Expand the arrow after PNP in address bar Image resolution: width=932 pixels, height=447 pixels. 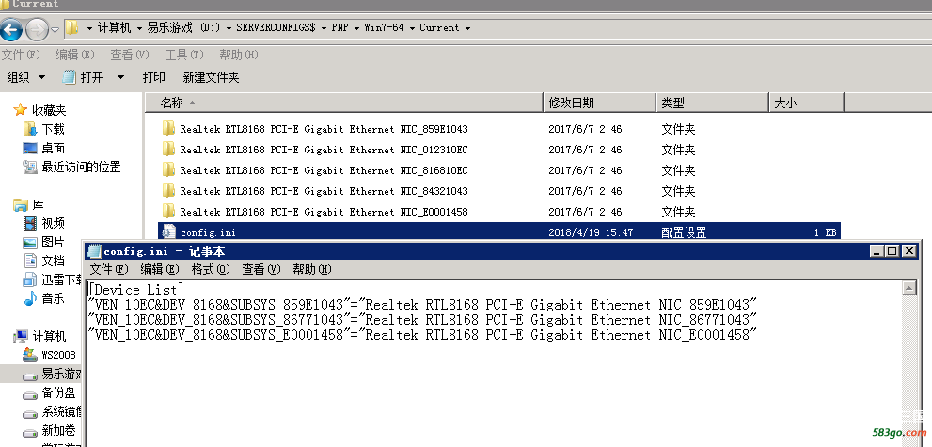click(x=356, y=28)
